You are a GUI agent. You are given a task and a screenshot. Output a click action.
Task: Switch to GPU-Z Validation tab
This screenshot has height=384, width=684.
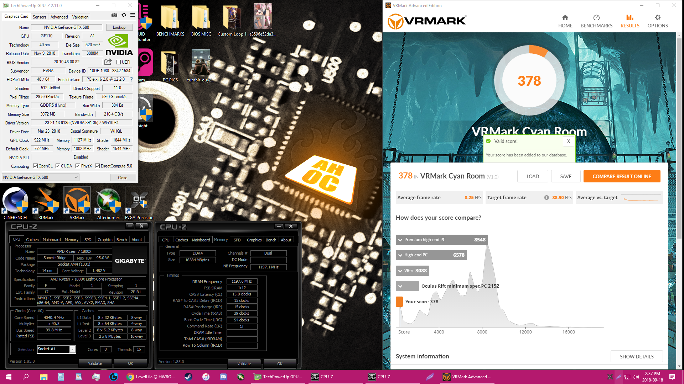point(80,17)
